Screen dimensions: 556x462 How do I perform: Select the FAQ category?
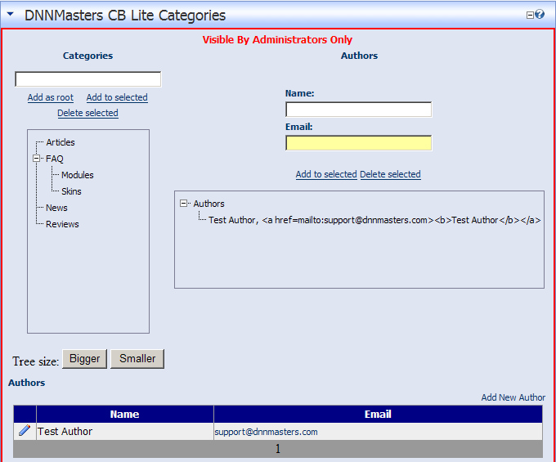(55, 159)
